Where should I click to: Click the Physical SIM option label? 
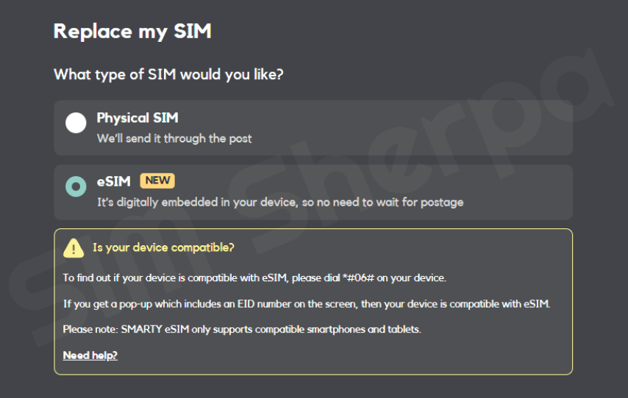point(138,118)
